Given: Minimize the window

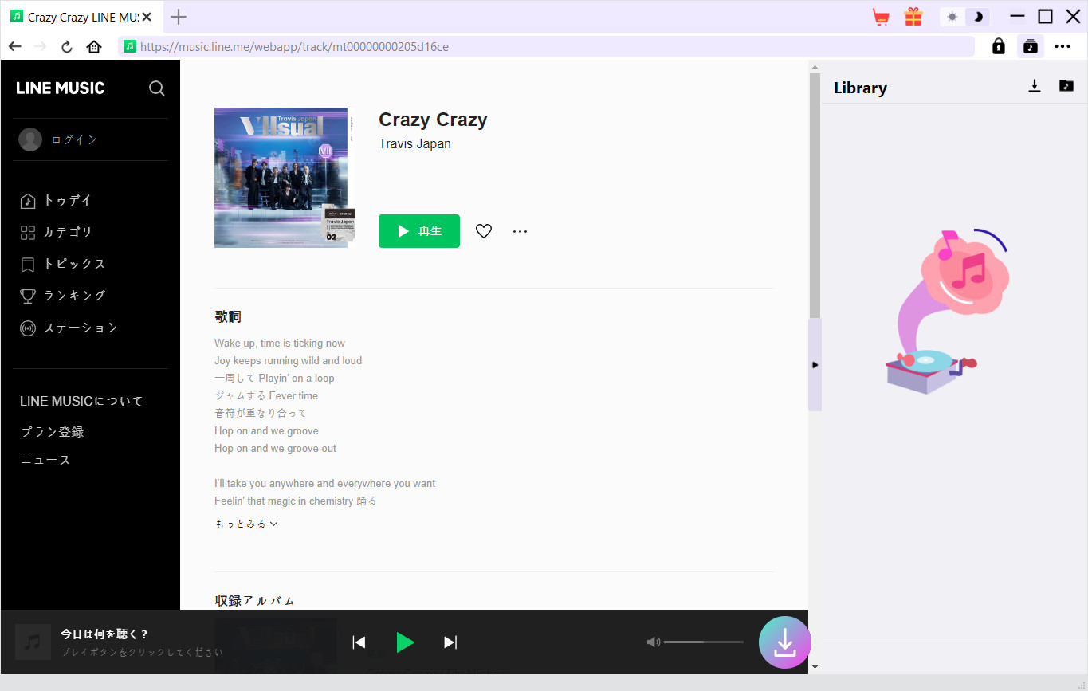Looking at the screenshot, I should [1017, 17].
